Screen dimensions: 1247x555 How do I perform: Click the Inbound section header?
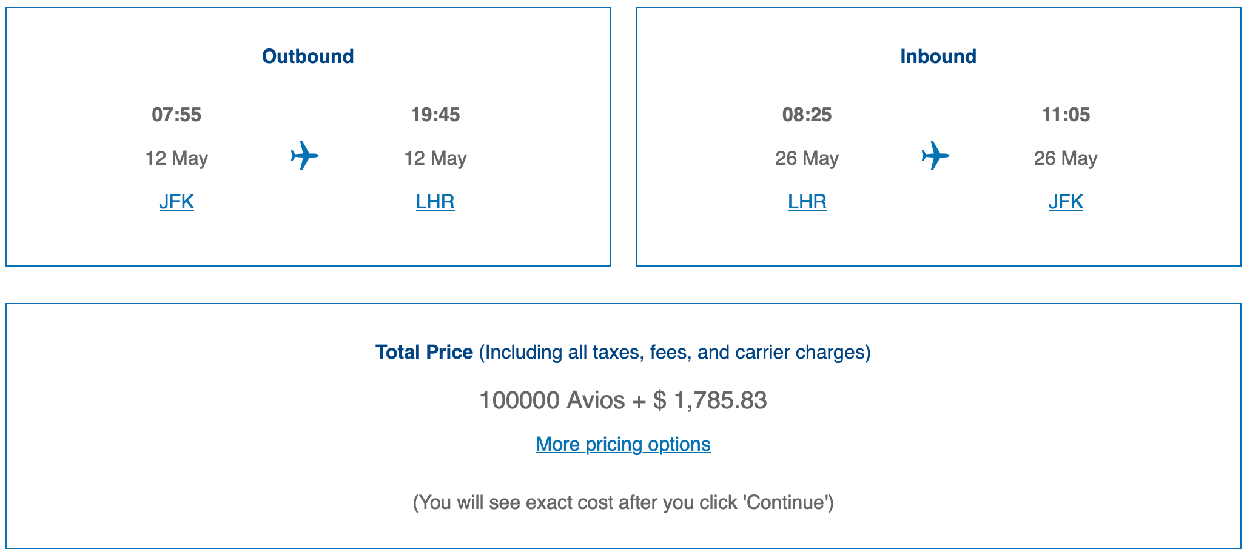pyautogui.click(x=938, y=56)
